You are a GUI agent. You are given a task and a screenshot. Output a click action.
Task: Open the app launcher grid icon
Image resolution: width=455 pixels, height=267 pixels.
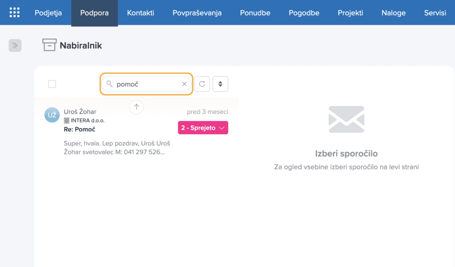(x=15, y=12)
